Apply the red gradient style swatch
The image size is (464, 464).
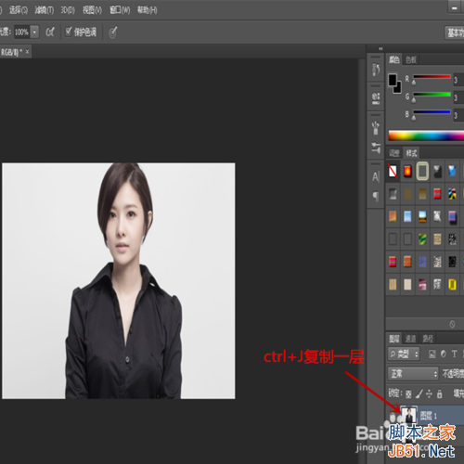(x=407, y=171)
